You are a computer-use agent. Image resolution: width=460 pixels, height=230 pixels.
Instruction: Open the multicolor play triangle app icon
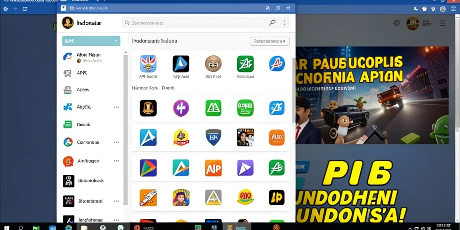[148, 168]
